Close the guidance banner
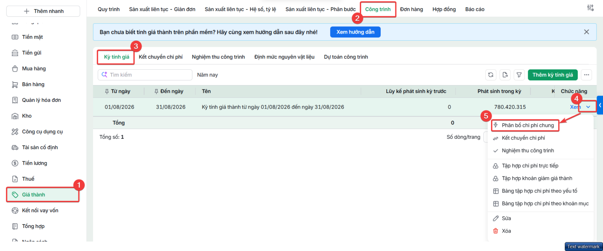 pos(586,32)
